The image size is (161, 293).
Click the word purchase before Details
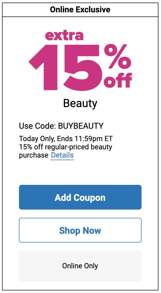point(34,155)
